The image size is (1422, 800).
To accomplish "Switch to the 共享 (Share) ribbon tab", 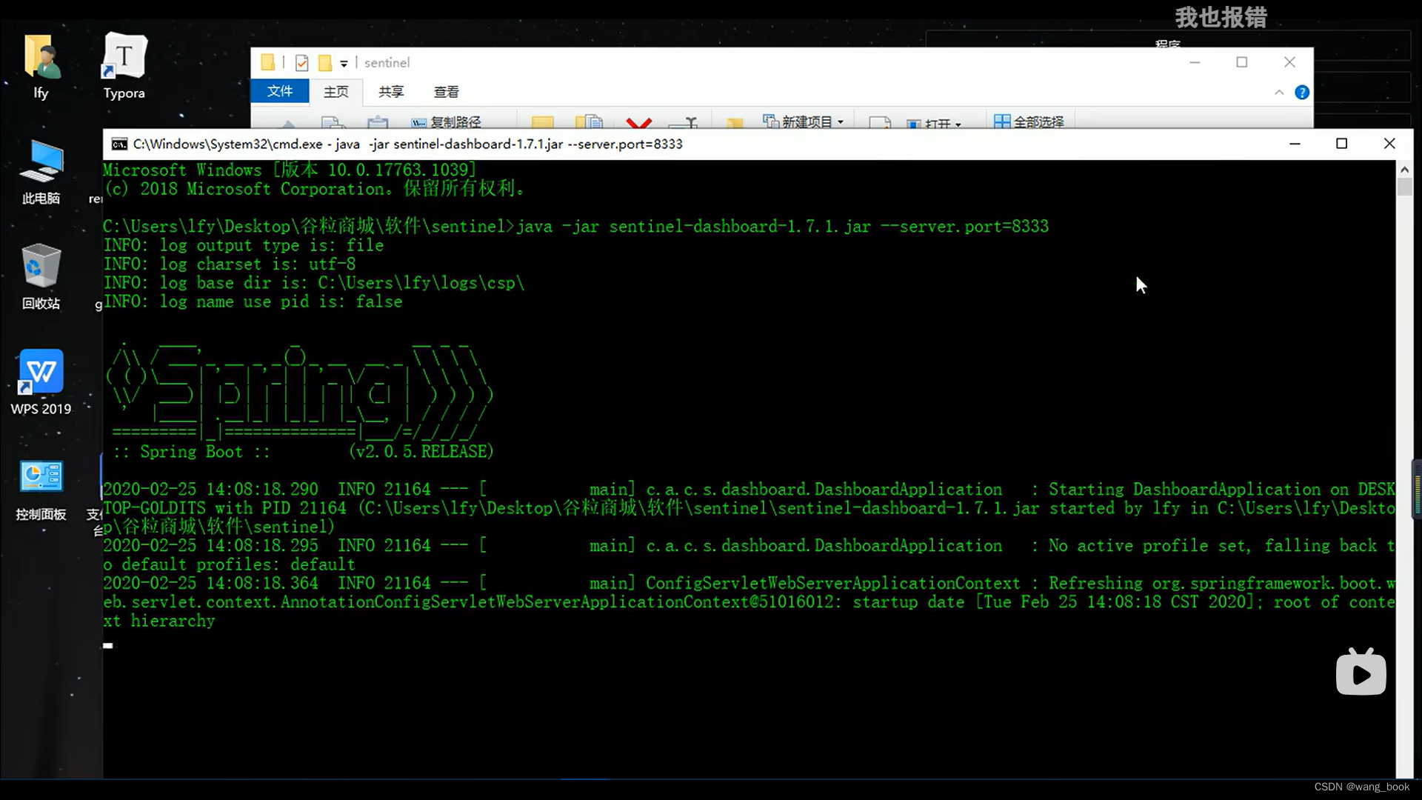I will [x=391, y=91].
